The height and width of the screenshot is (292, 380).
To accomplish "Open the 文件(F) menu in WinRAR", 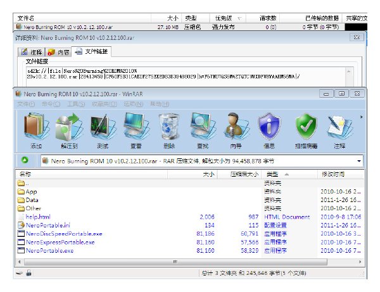I will tap(26, 104).
